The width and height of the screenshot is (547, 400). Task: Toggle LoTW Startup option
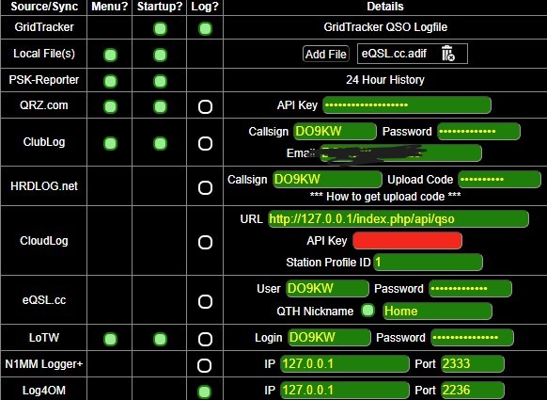[x=160, y=339]
